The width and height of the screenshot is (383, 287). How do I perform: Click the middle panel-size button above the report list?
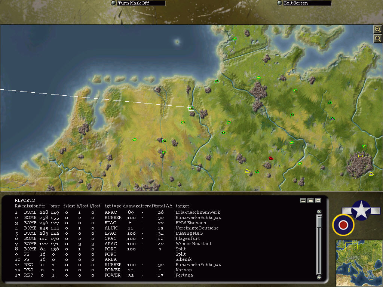tap(310, 200)
